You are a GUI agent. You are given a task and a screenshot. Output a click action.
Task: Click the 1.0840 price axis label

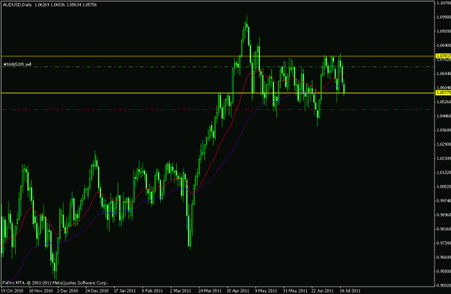(x=444, y=46)
